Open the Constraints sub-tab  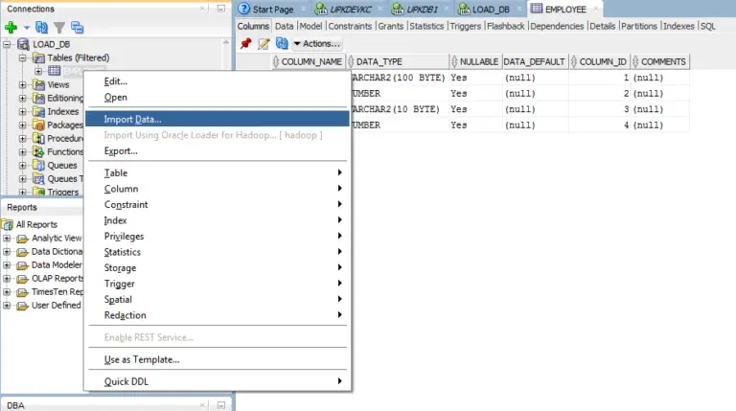(x=350, y=26)
